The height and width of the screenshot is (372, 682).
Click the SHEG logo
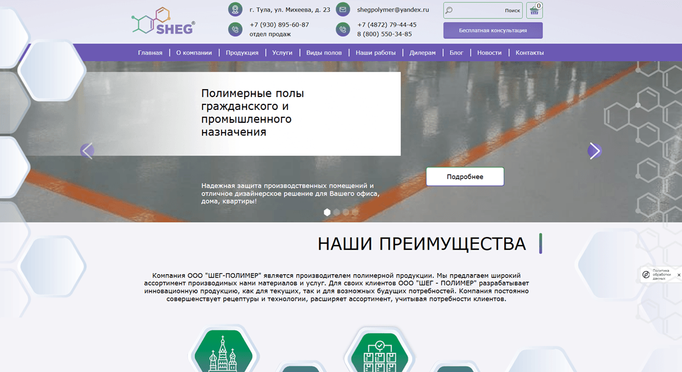pos(163,21)
